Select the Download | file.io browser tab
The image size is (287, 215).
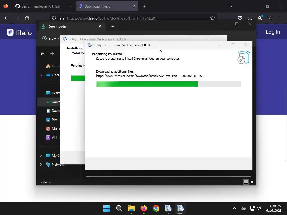point(107,6)
